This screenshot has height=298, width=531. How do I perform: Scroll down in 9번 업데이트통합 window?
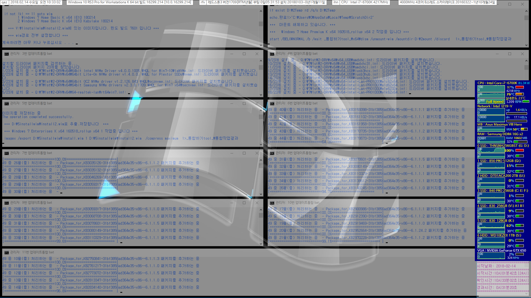pyautogui.click(x=261, y=244)
